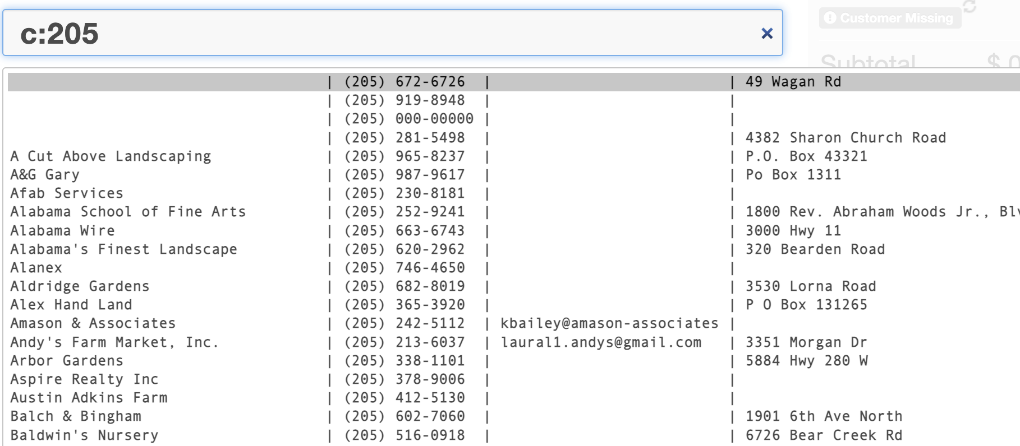Image resolution: width=1020 pixels, height=446 pixels.
Task: Clear the search field with X icon
Action: 766,34
